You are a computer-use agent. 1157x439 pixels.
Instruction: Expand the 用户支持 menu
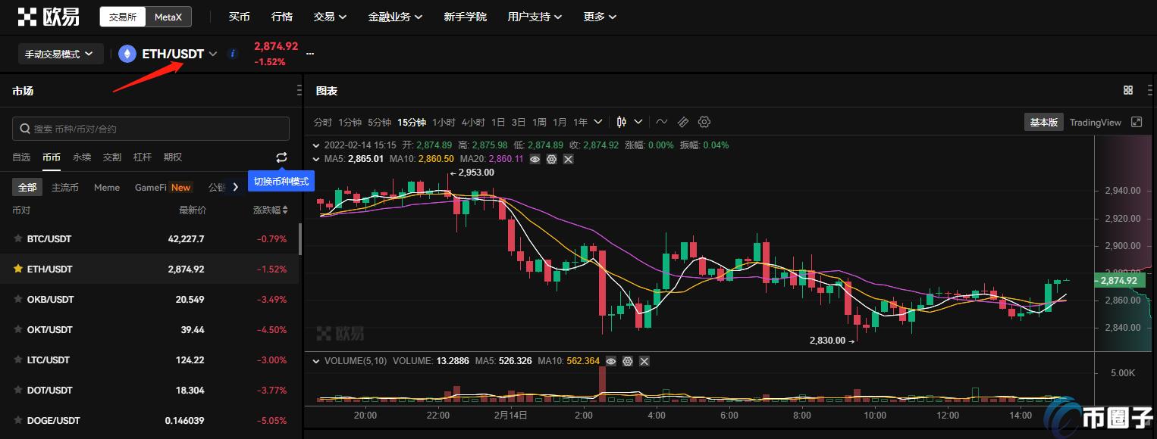coord(535,16)
